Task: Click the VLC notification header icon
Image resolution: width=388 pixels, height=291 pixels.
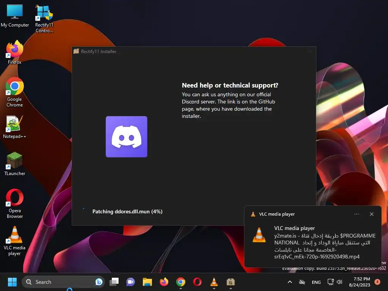Action: tap(253, 214)
